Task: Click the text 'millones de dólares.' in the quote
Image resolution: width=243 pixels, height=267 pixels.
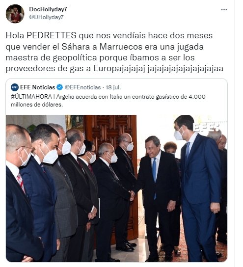Action: click(37, 105)
